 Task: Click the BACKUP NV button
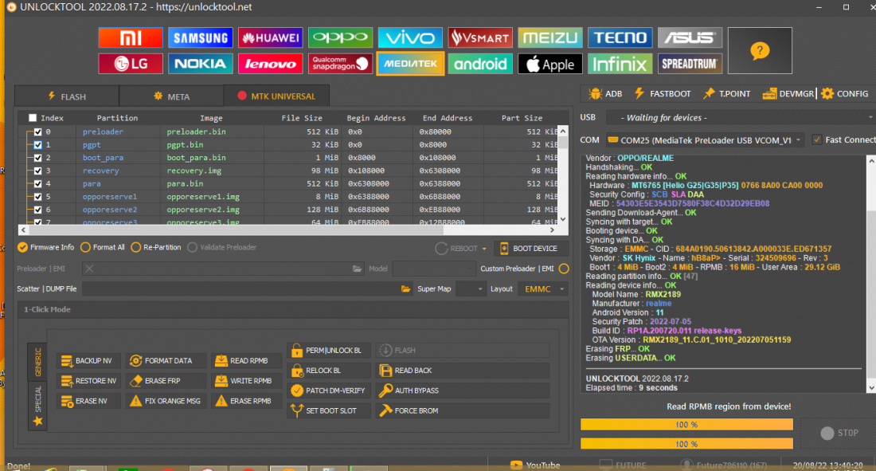[89, 361]
